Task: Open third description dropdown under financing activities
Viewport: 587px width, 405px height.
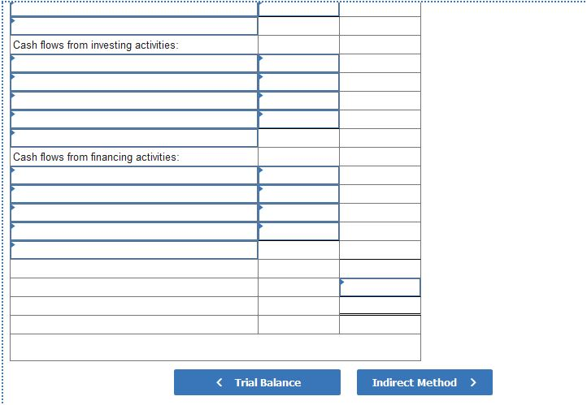Action: (134, 213)
